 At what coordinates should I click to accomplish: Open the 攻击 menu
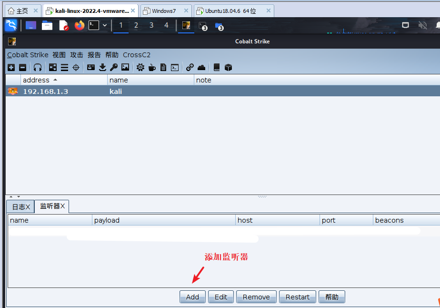click(77, 55)
